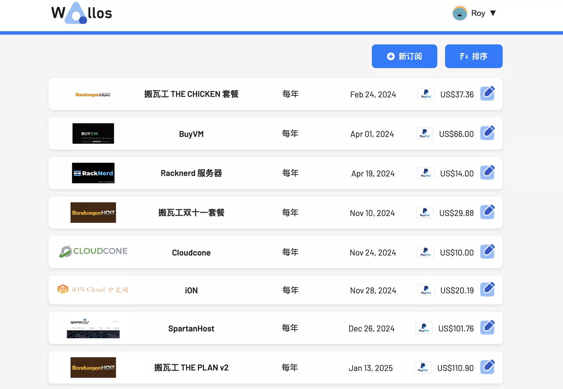Image resolution: width=563 pixels, height=389 pixels.
Task: Click the edit icon for BuyVM subscription
Action: click(x=487, y=133)
